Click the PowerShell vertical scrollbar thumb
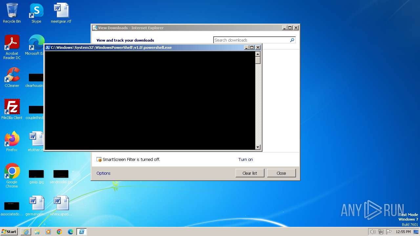The width and height of the screenshot is (420, 236). point(258,60)
